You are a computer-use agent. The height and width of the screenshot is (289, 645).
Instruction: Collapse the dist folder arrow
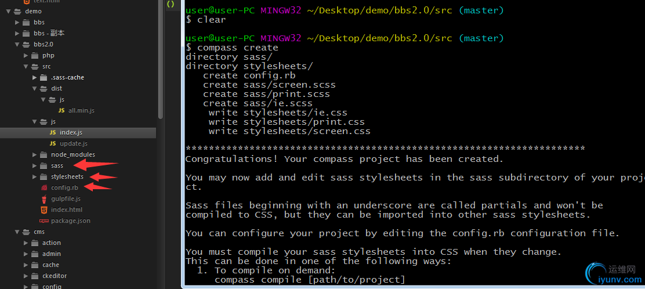35,88
